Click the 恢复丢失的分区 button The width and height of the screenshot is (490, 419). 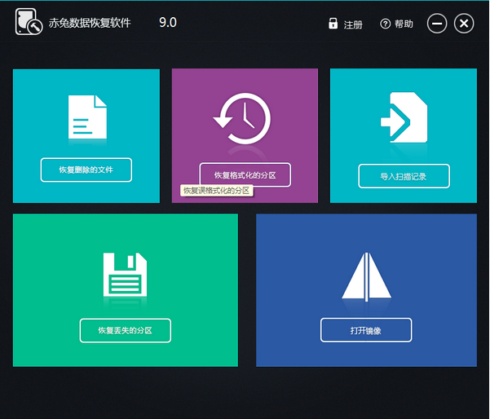click(x=126, y=331)
